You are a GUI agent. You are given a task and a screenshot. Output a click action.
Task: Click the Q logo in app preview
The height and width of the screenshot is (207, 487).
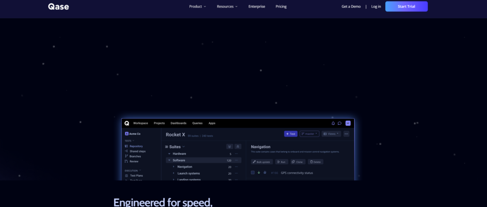tap(127, 123)
